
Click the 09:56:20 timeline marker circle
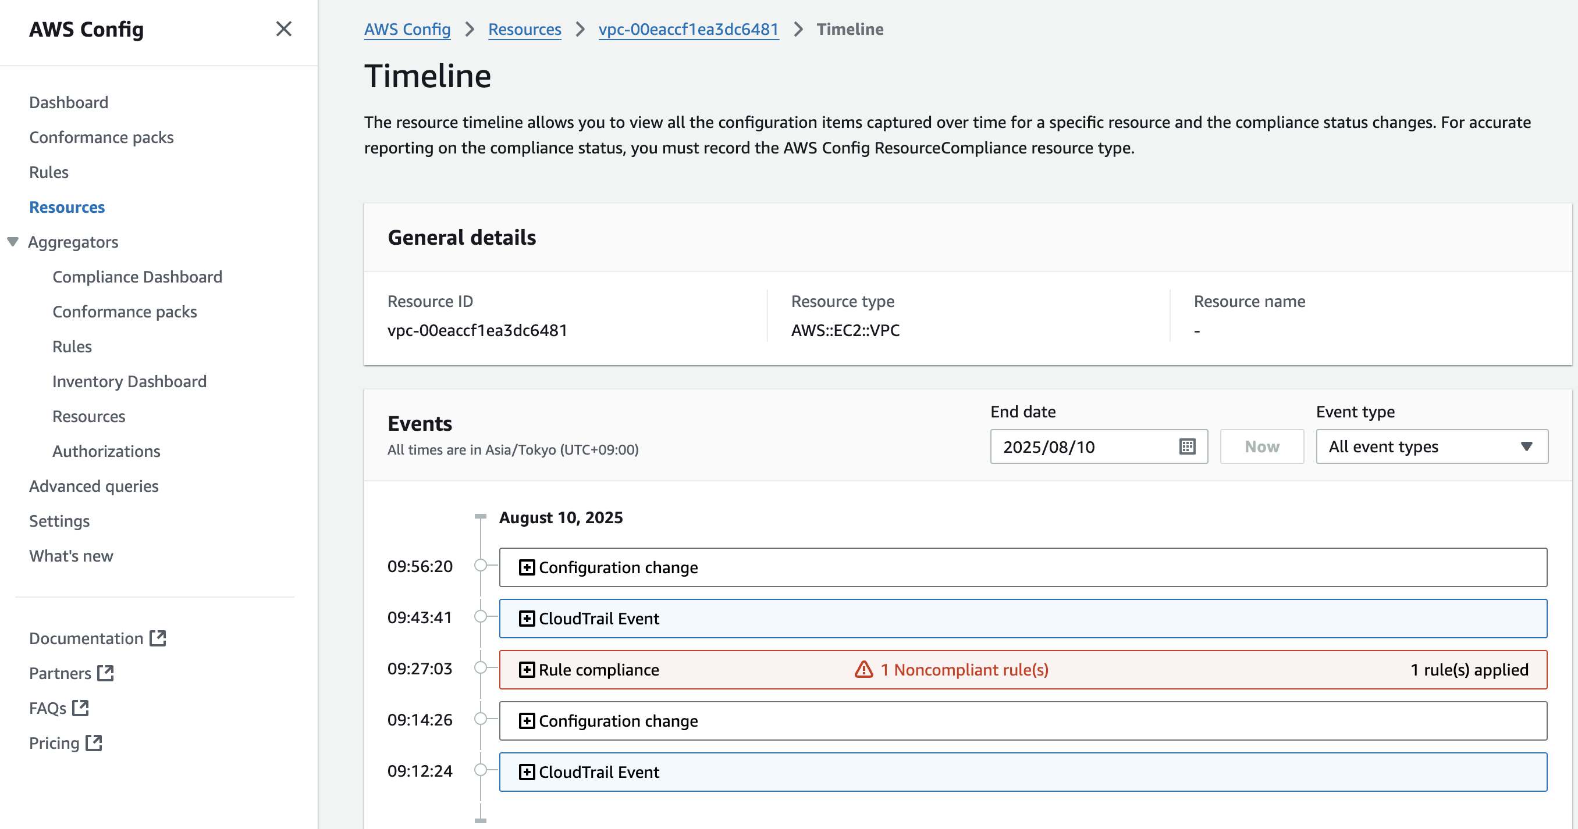(x=481, y=565)
